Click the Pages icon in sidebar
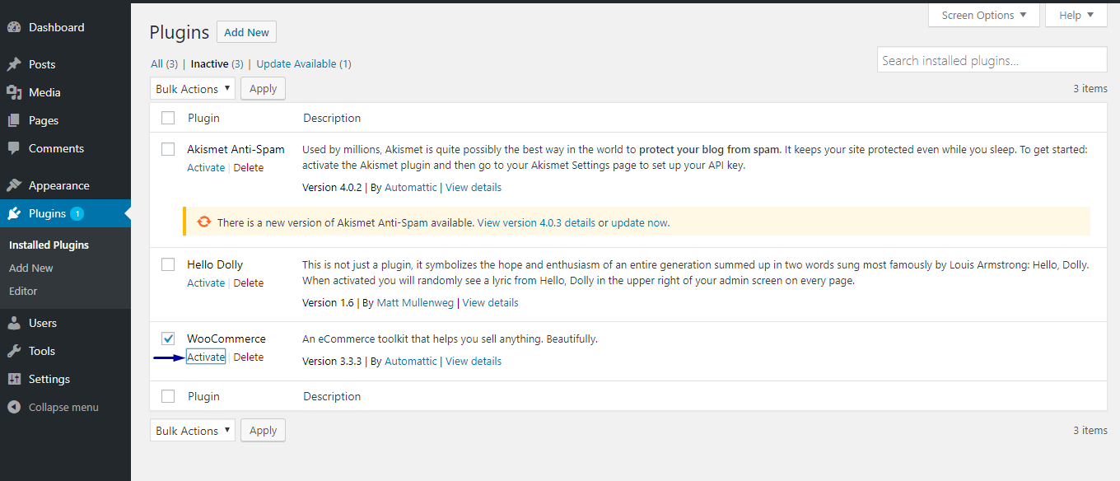The image size is (1120, 481). [14, 120]
